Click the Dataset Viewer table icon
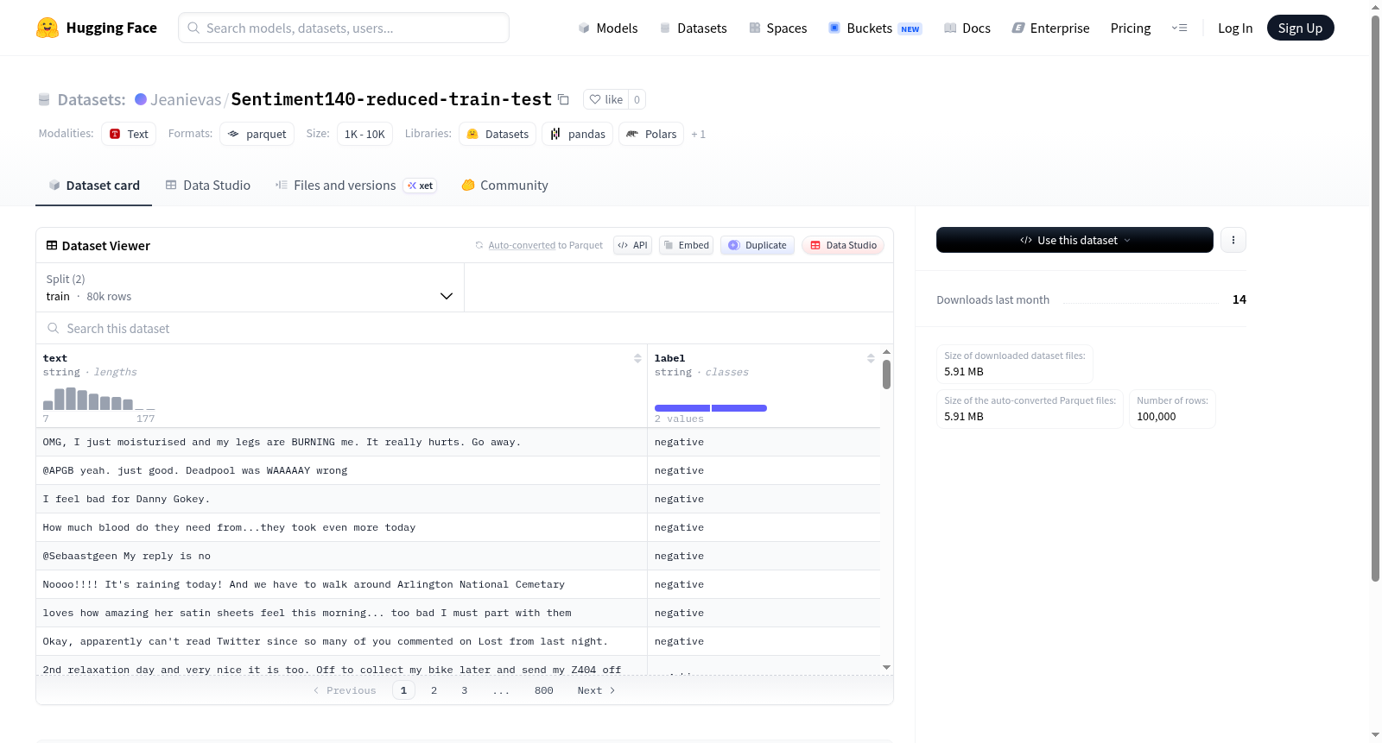1382x743 pixels. 52,246
